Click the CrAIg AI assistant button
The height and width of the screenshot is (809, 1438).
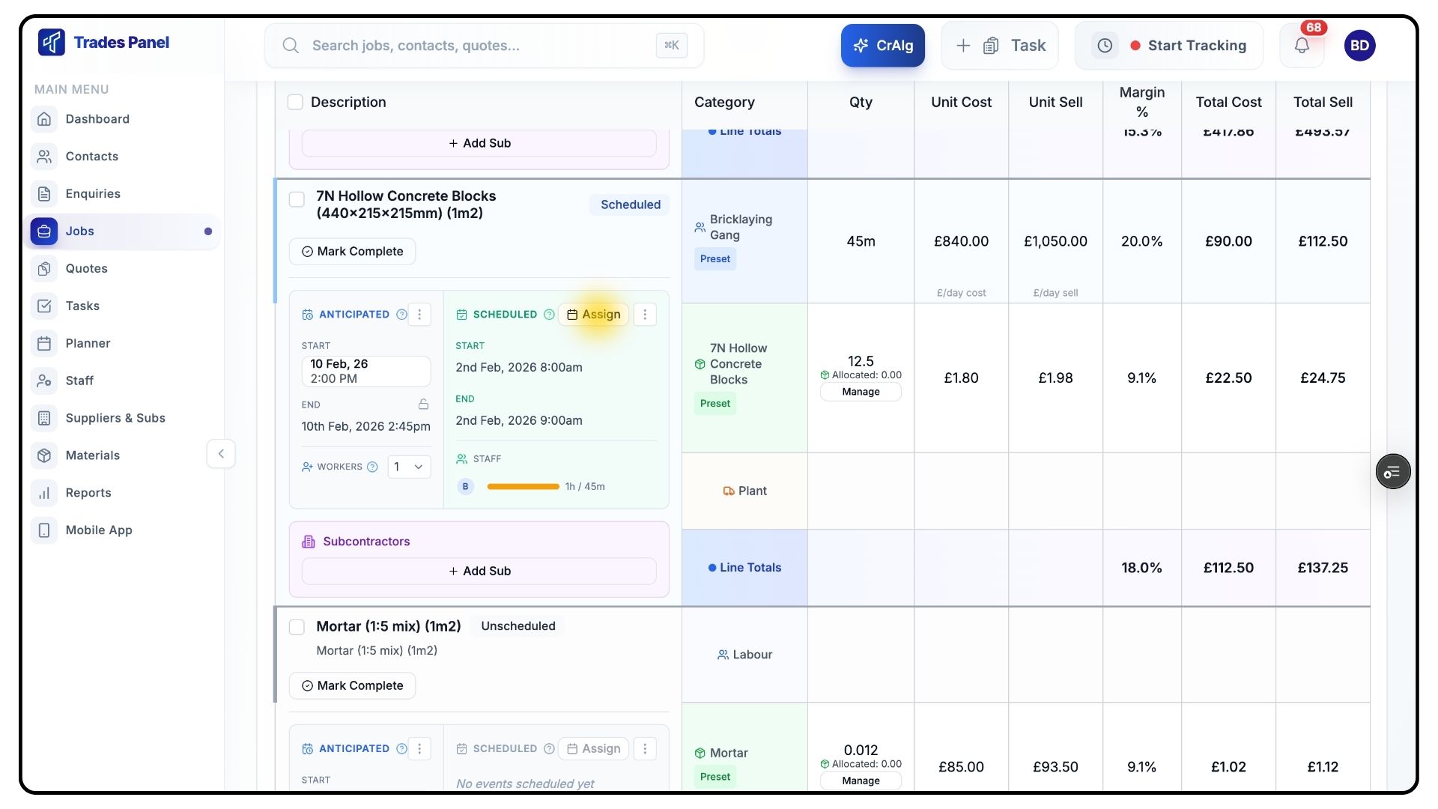click(x=882, y=46)
